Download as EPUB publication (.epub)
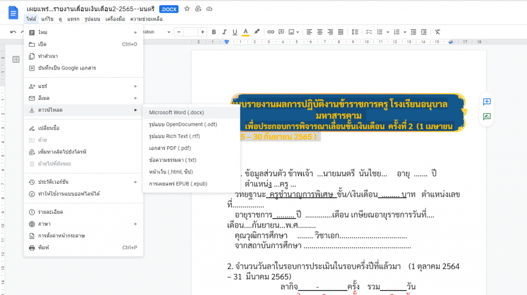The width and height of the screenshot is (527, 295). pyautogui.click(x=191, y=184)
